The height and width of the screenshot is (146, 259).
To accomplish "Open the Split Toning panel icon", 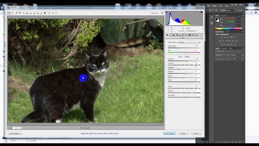I will pyautogui.click(x=180, y=35).
